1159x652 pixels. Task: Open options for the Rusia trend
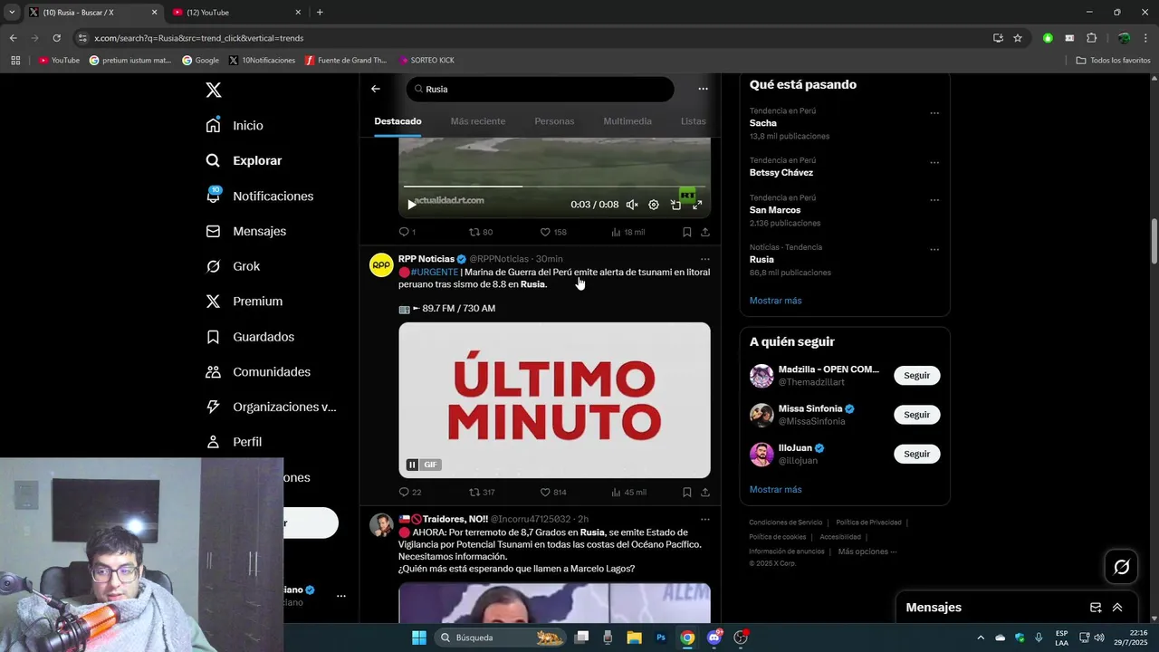934,250
